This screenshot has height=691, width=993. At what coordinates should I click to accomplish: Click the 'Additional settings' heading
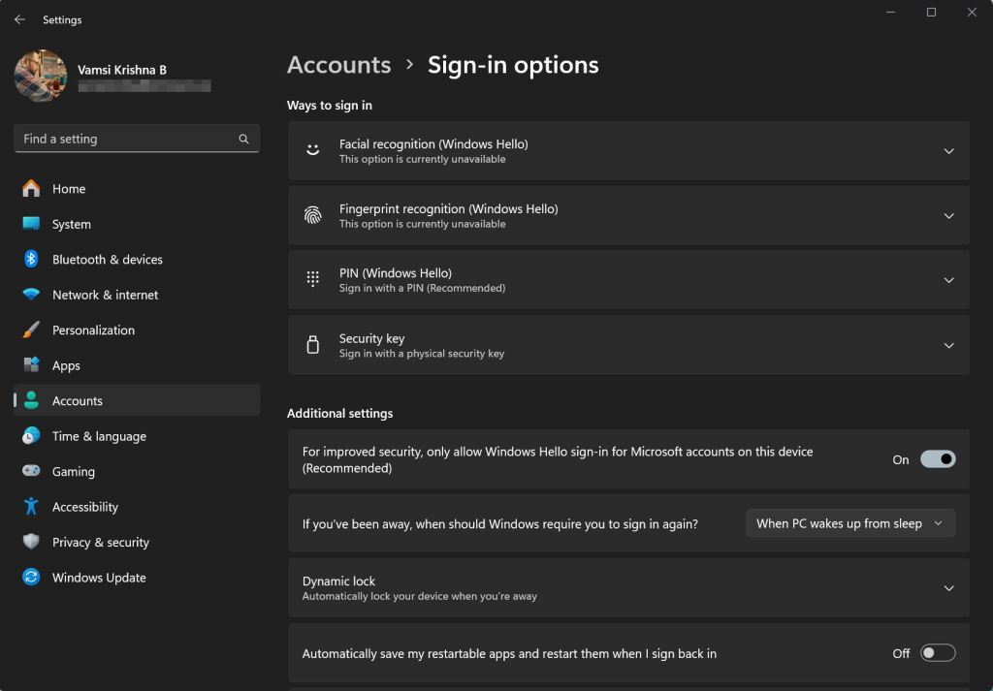(340, 413)
